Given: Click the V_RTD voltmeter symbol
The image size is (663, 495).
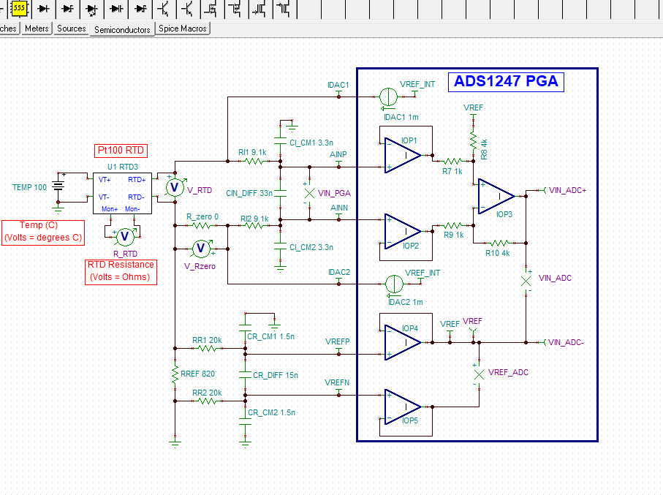Looking at the screenshot, I should click(x=174, y=188).
